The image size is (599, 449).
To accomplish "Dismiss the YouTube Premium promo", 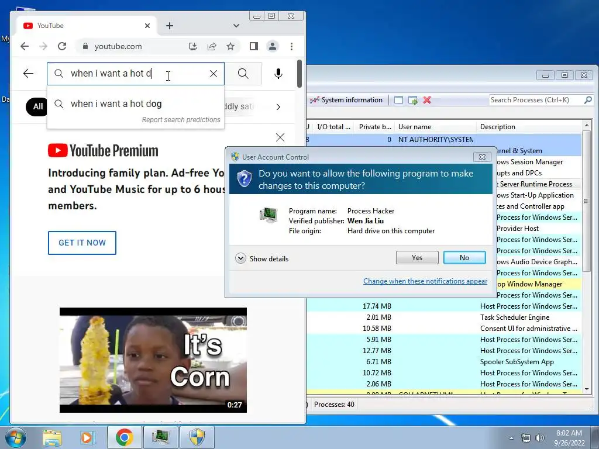I will click(x=280, y=137).
